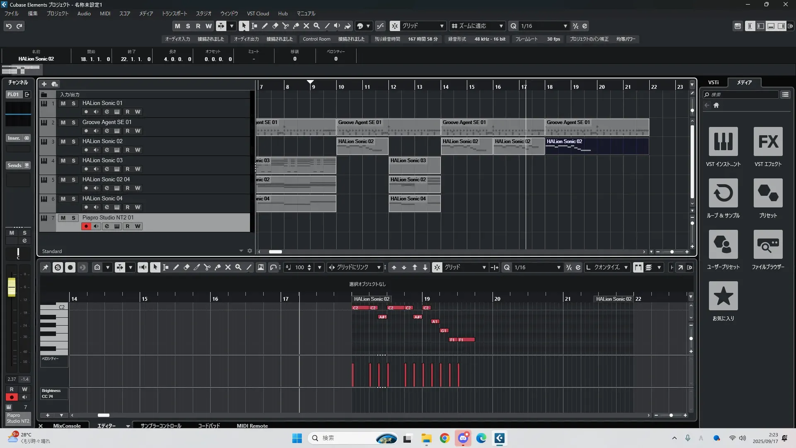Open Loops & Samples in media rack
The image size is (796, 448).
[723, 193]
